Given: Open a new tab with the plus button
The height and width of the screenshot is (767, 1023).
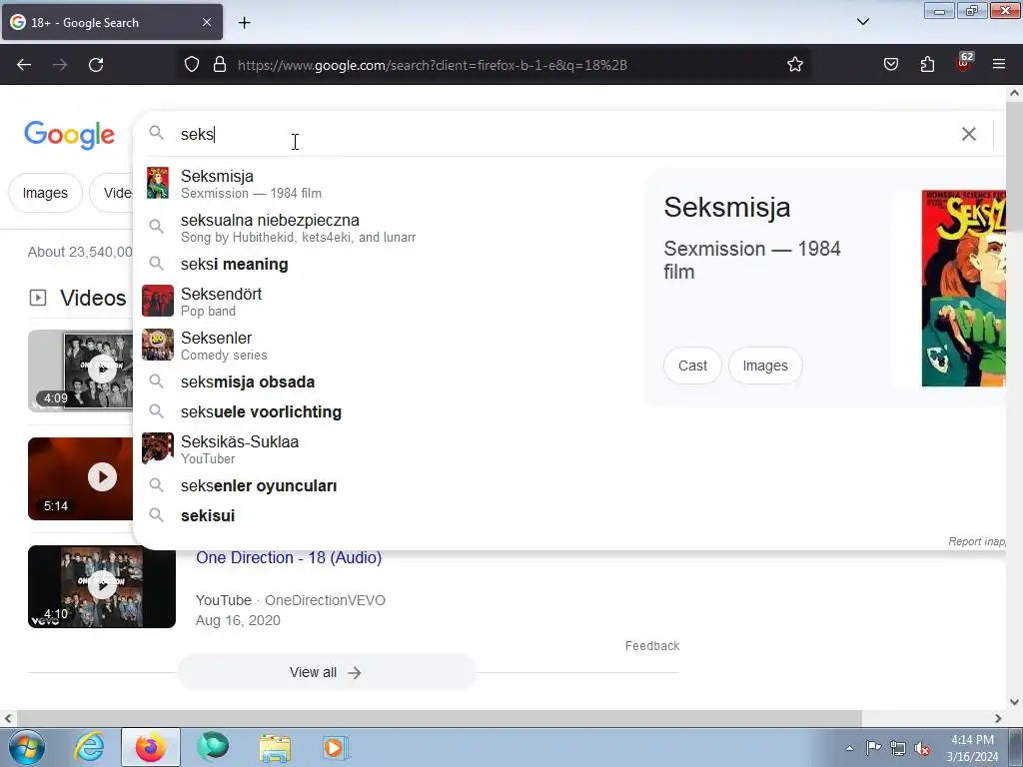Looking at the screenshot, I should pyautogui.click(x=244, y=23).
